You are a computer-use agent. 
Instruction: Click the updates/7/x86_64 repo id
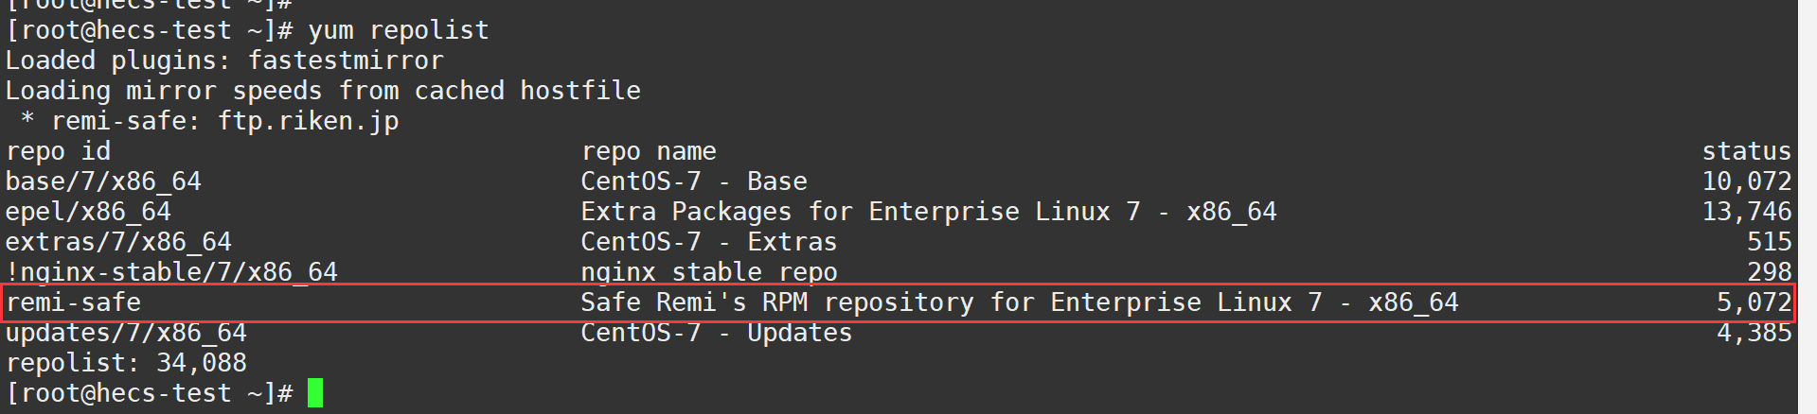[x=126, y=333]
